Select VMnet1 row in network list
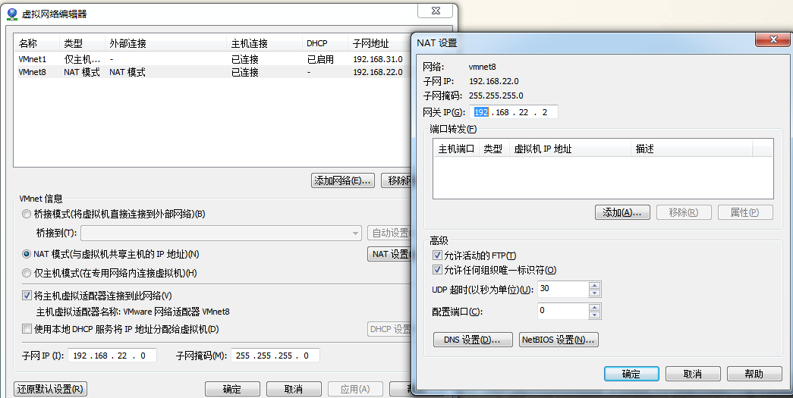Image resolution: width=793 pixels, height=398 pixels. point(212,59)
